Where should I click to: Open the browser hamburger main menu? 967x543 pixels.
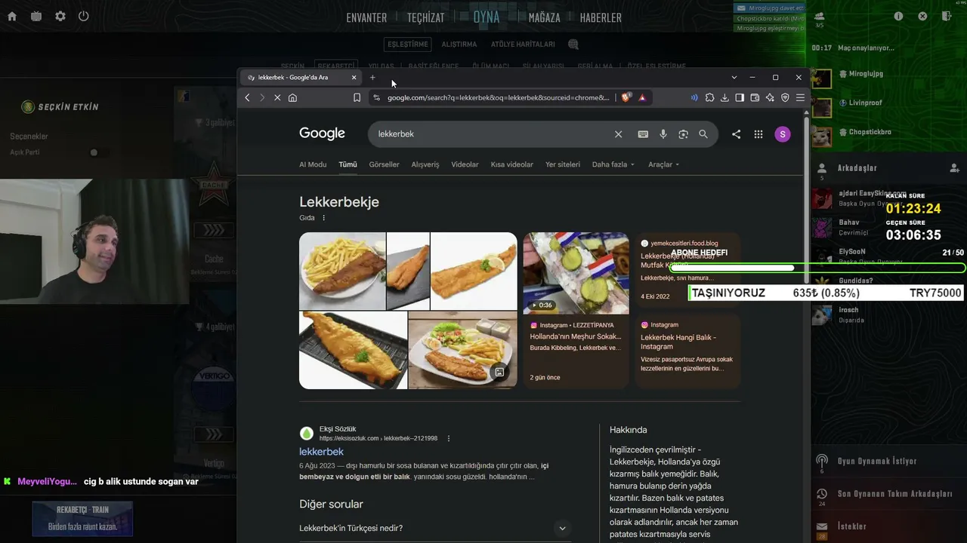[x=800, y=97]
